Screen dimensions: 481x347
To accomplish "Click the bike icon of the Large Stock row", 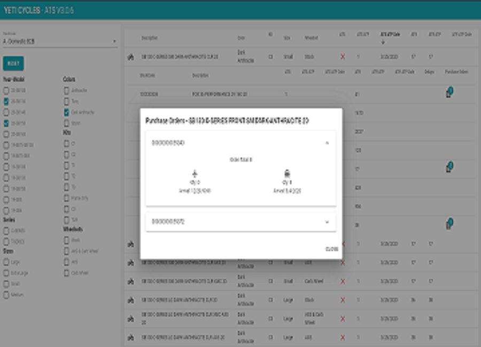I will click(131, 300).
